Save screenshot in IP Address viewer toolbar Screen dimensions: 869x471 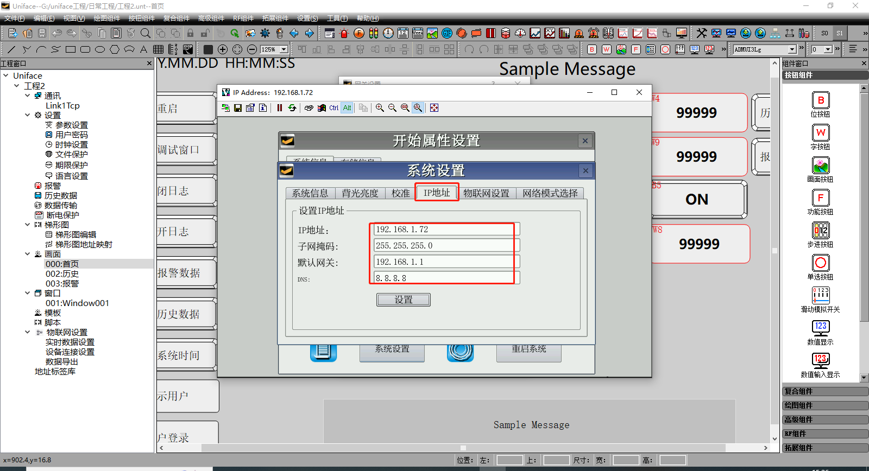238,108
